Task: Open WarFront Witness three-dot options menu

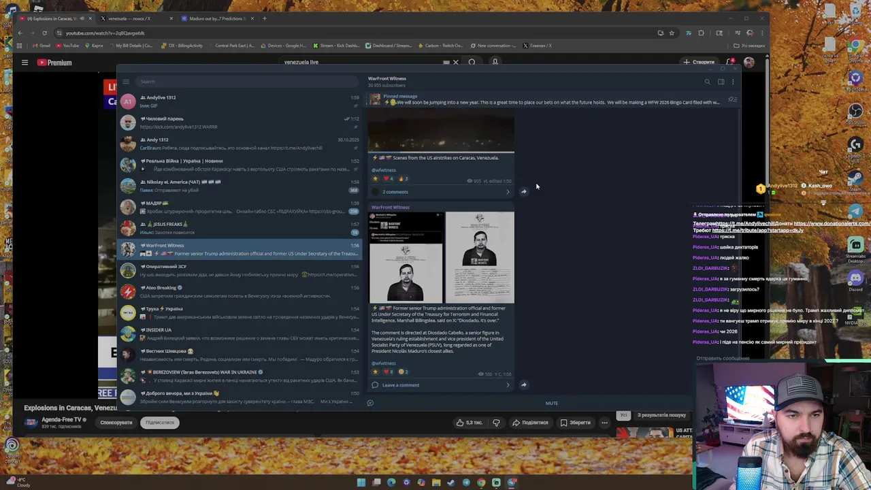Action: [733, 82]
